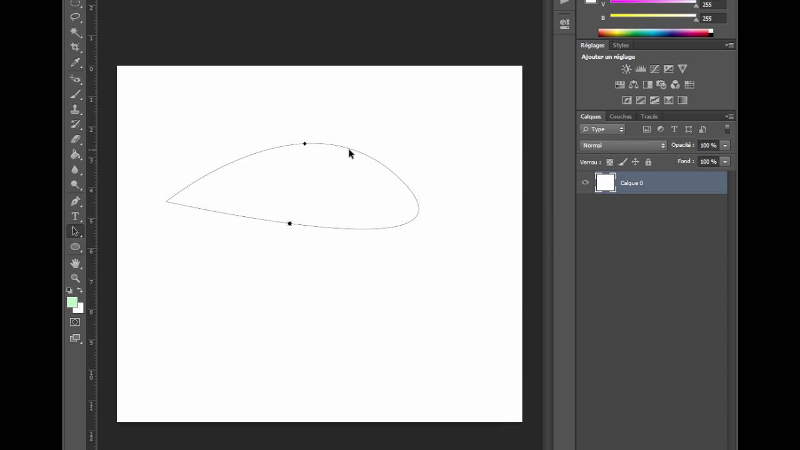The width and height of the screenshot is (800, 450).
Task: Select the Brush tool in toolbar
Action: point(75,94)
